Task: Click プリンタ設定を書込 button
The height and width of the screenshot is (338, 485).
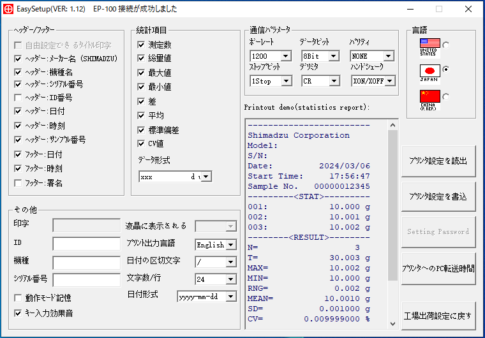Action: coord(438,196)
